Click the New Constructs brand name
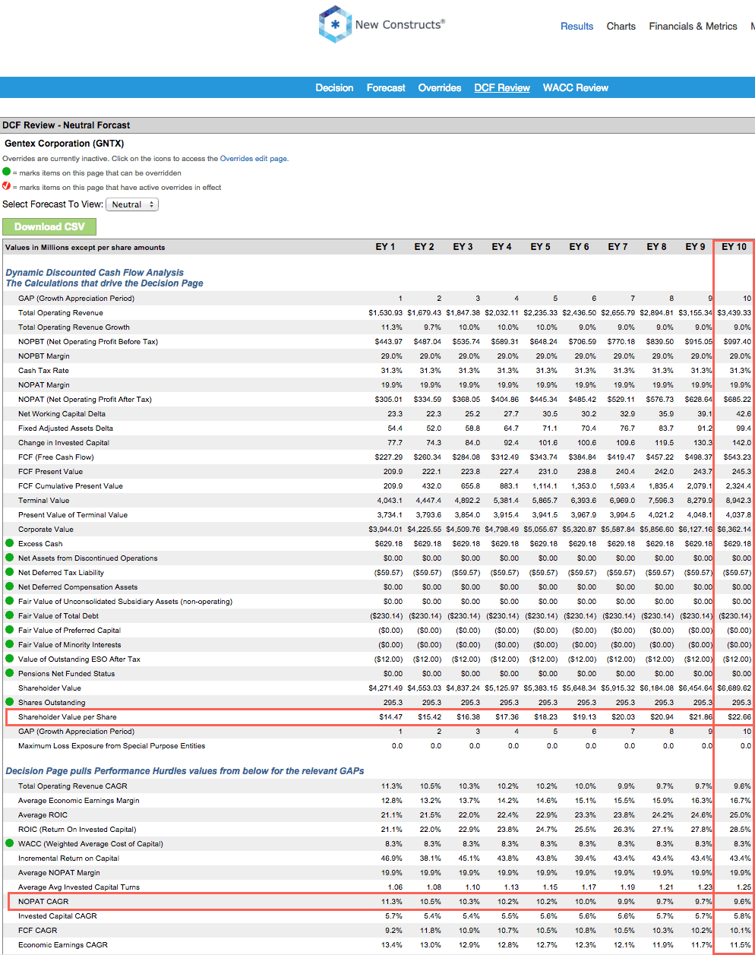The width and height of the screenshot is (755, 955). pos(400,24)
